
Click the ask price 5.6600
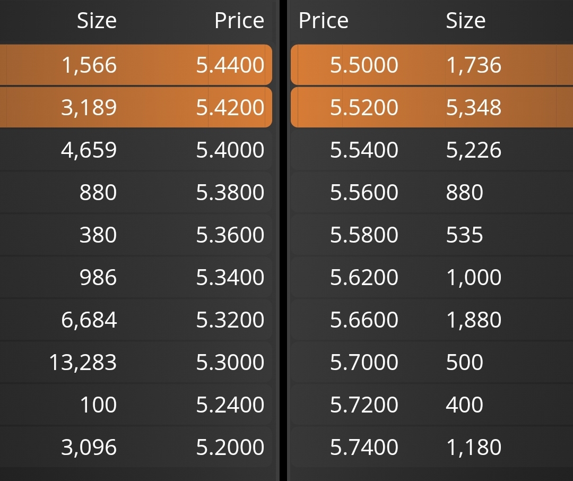click(x=364, y=319)
